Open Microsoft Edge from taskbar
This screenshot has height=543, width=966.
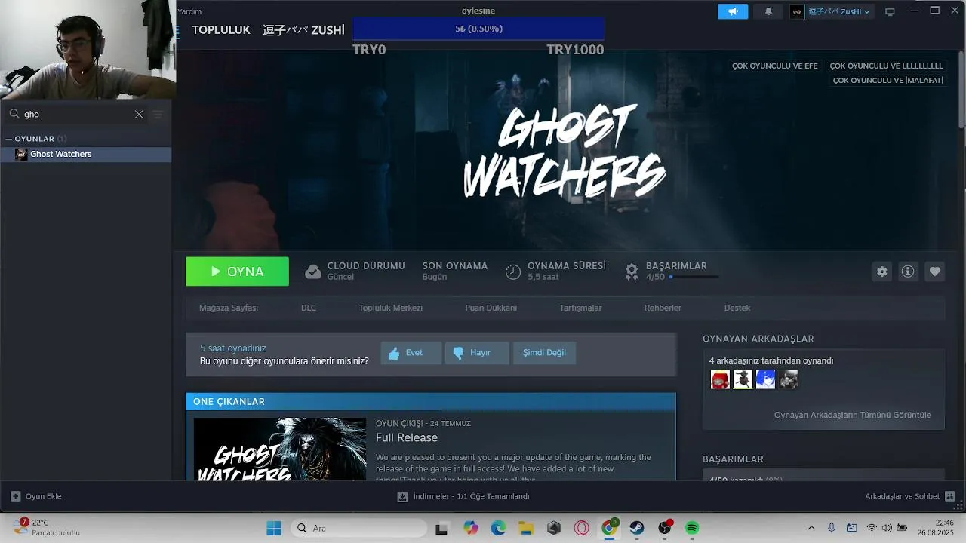498,528
